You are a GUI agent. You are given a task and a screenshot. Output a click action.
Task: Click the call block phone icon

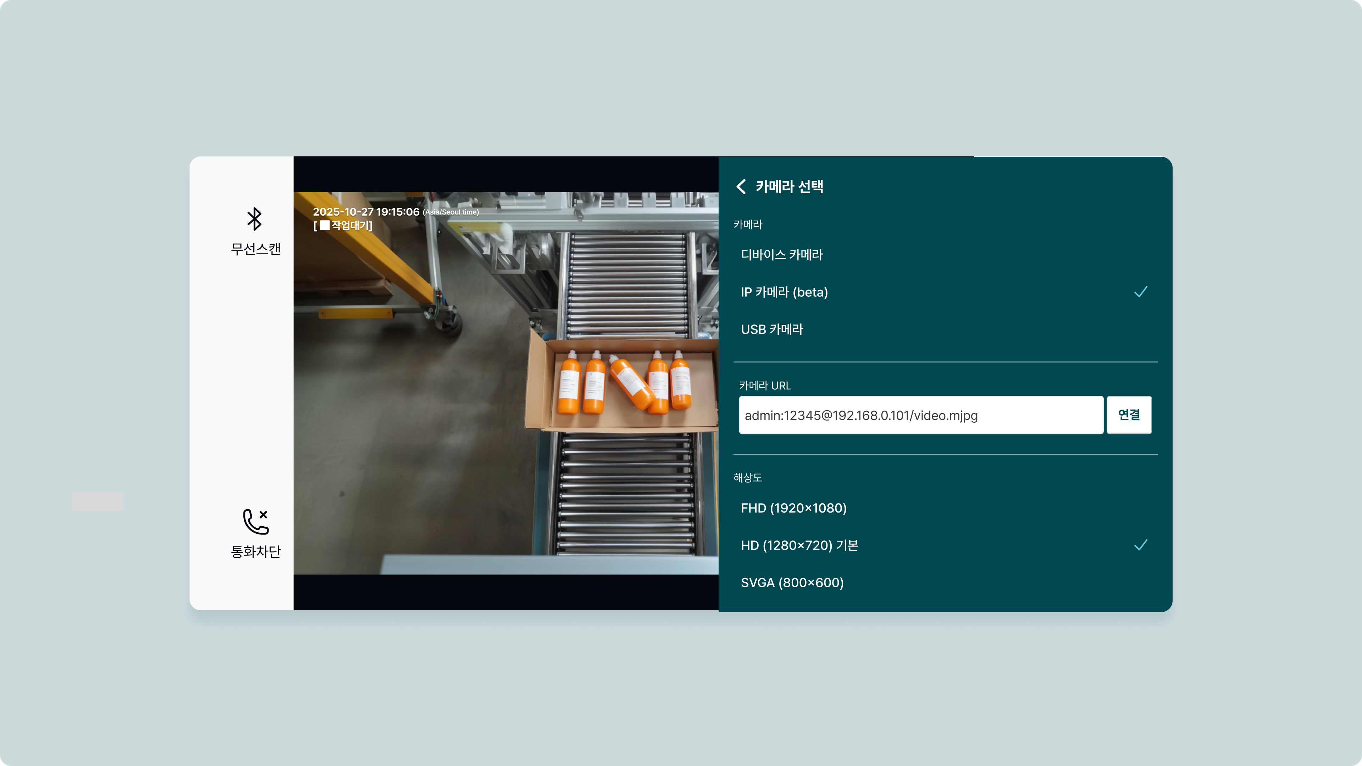tap(255, 522)
